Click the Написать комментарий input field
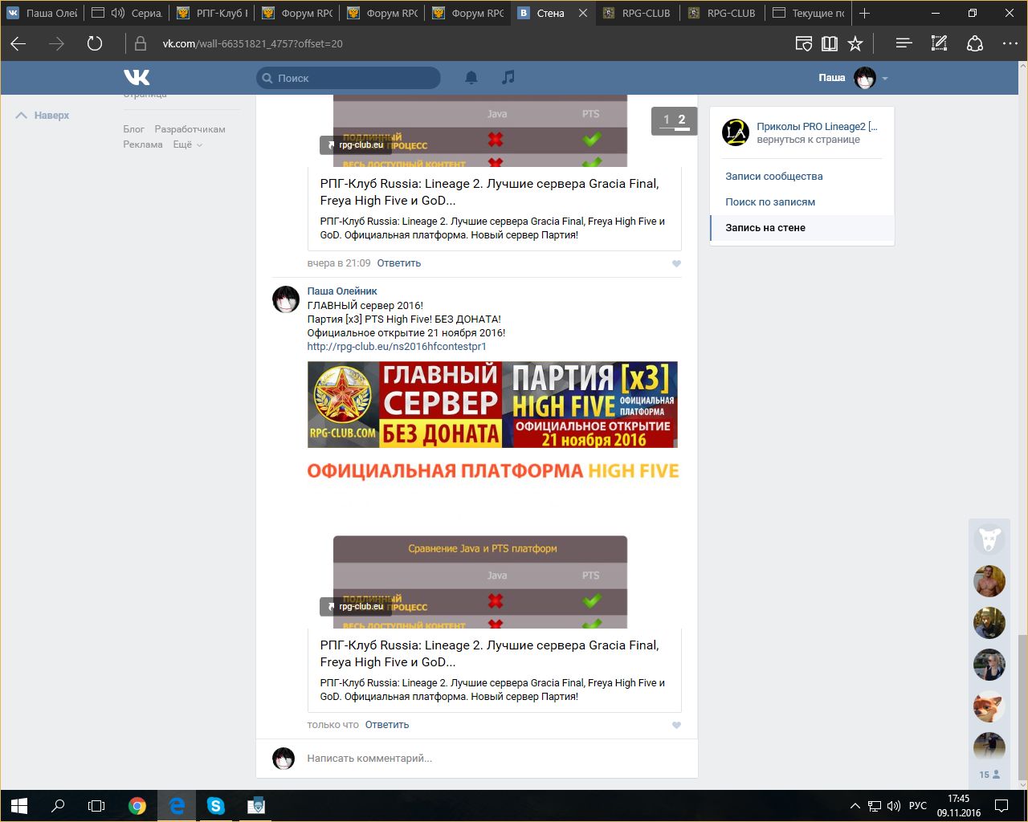This screenshot has height=822, width=1028. (x=490, y=759)
